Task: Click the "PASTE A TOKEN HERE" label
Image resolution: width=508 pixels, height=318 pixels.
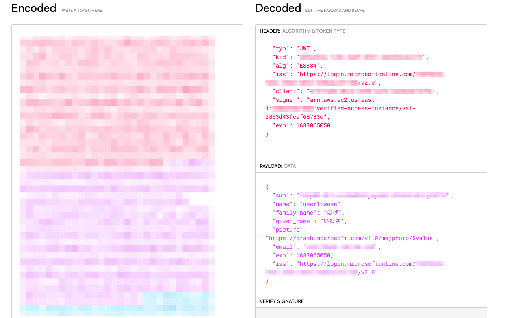Action: [x=81, y=11]
